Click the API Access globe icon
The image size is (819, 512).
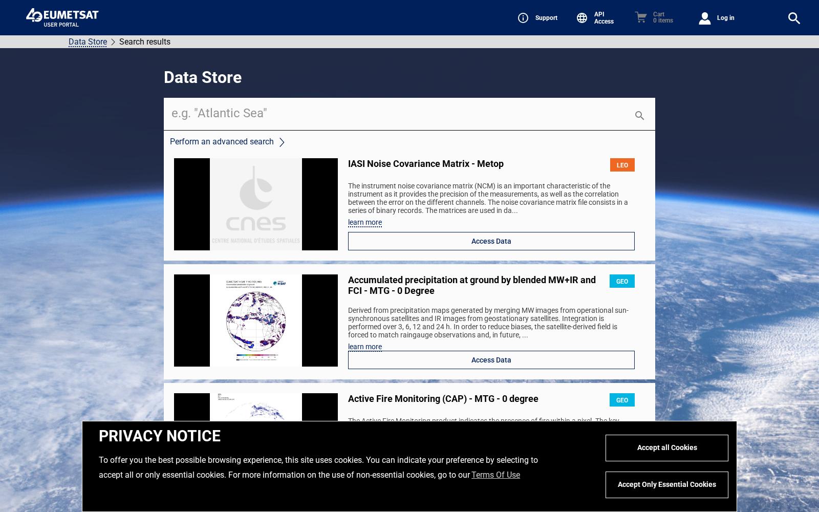(582, 18)
